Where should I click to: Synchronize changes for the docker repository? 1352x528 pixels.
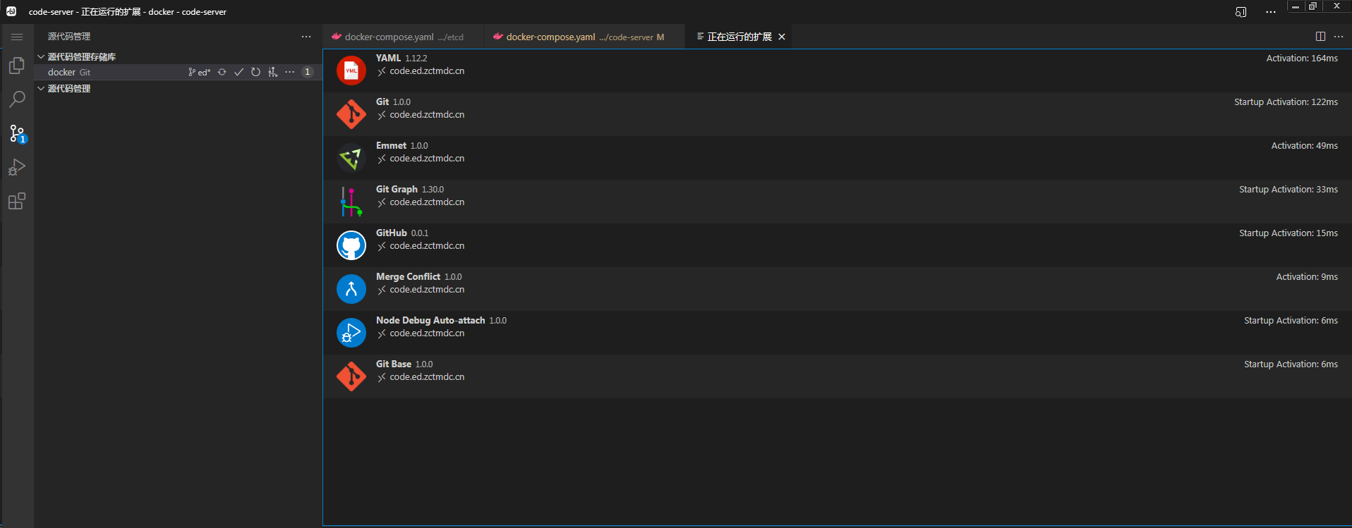point(222,72)
